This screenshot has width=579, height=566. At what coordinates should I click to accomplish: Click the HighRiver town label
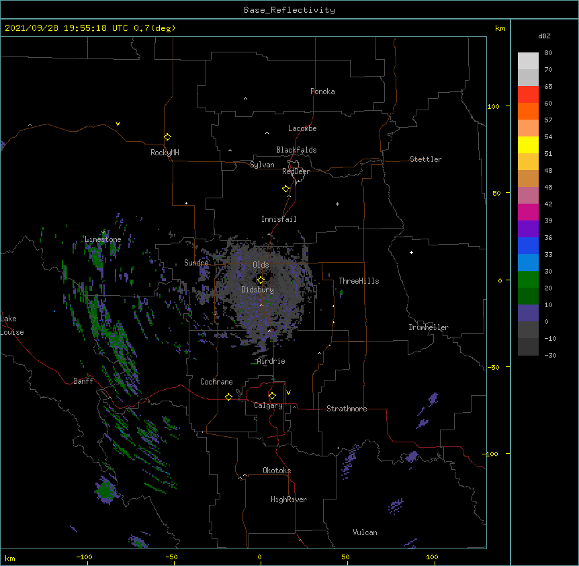point(289,499)
